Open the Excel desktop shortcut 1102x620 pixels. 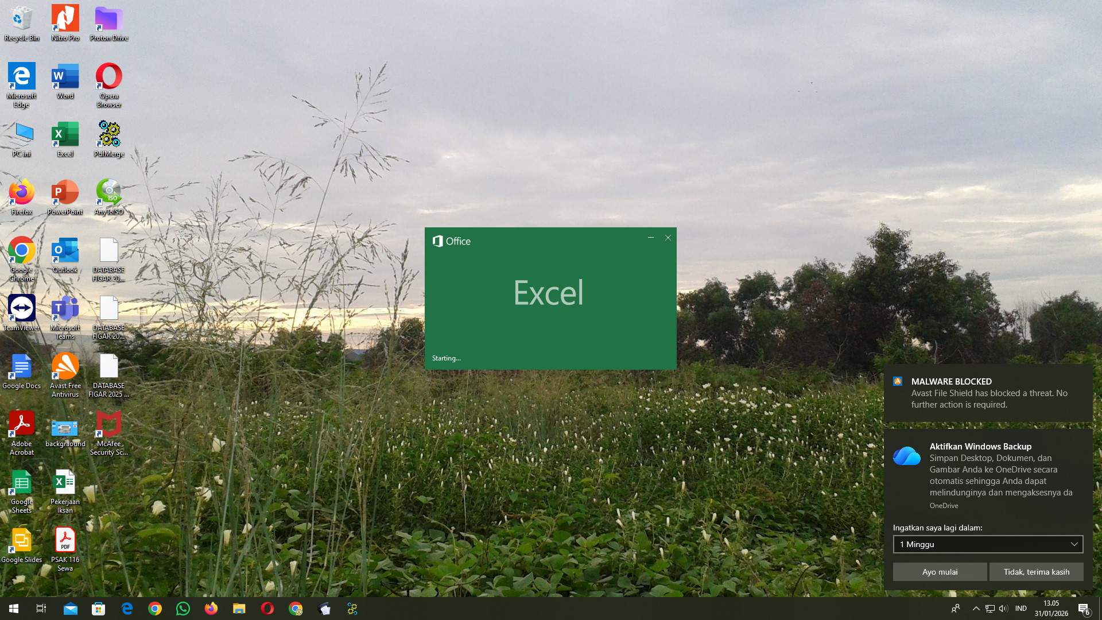(x=64, y=138)
